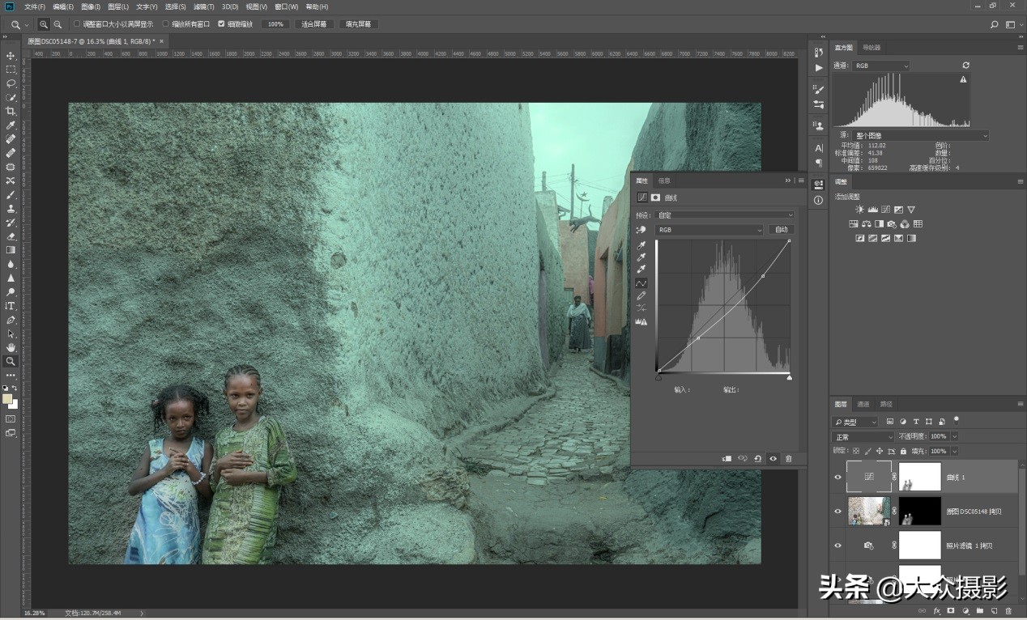The width and height of the screenshot is (1027, 620).
Task: Pick the Horizontal Type tool
Action: (11, 306)
